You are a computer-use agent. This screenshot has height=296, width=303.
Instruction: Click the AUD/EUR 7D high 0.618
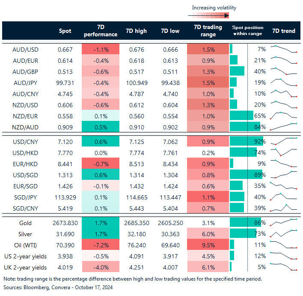(137, 61)
